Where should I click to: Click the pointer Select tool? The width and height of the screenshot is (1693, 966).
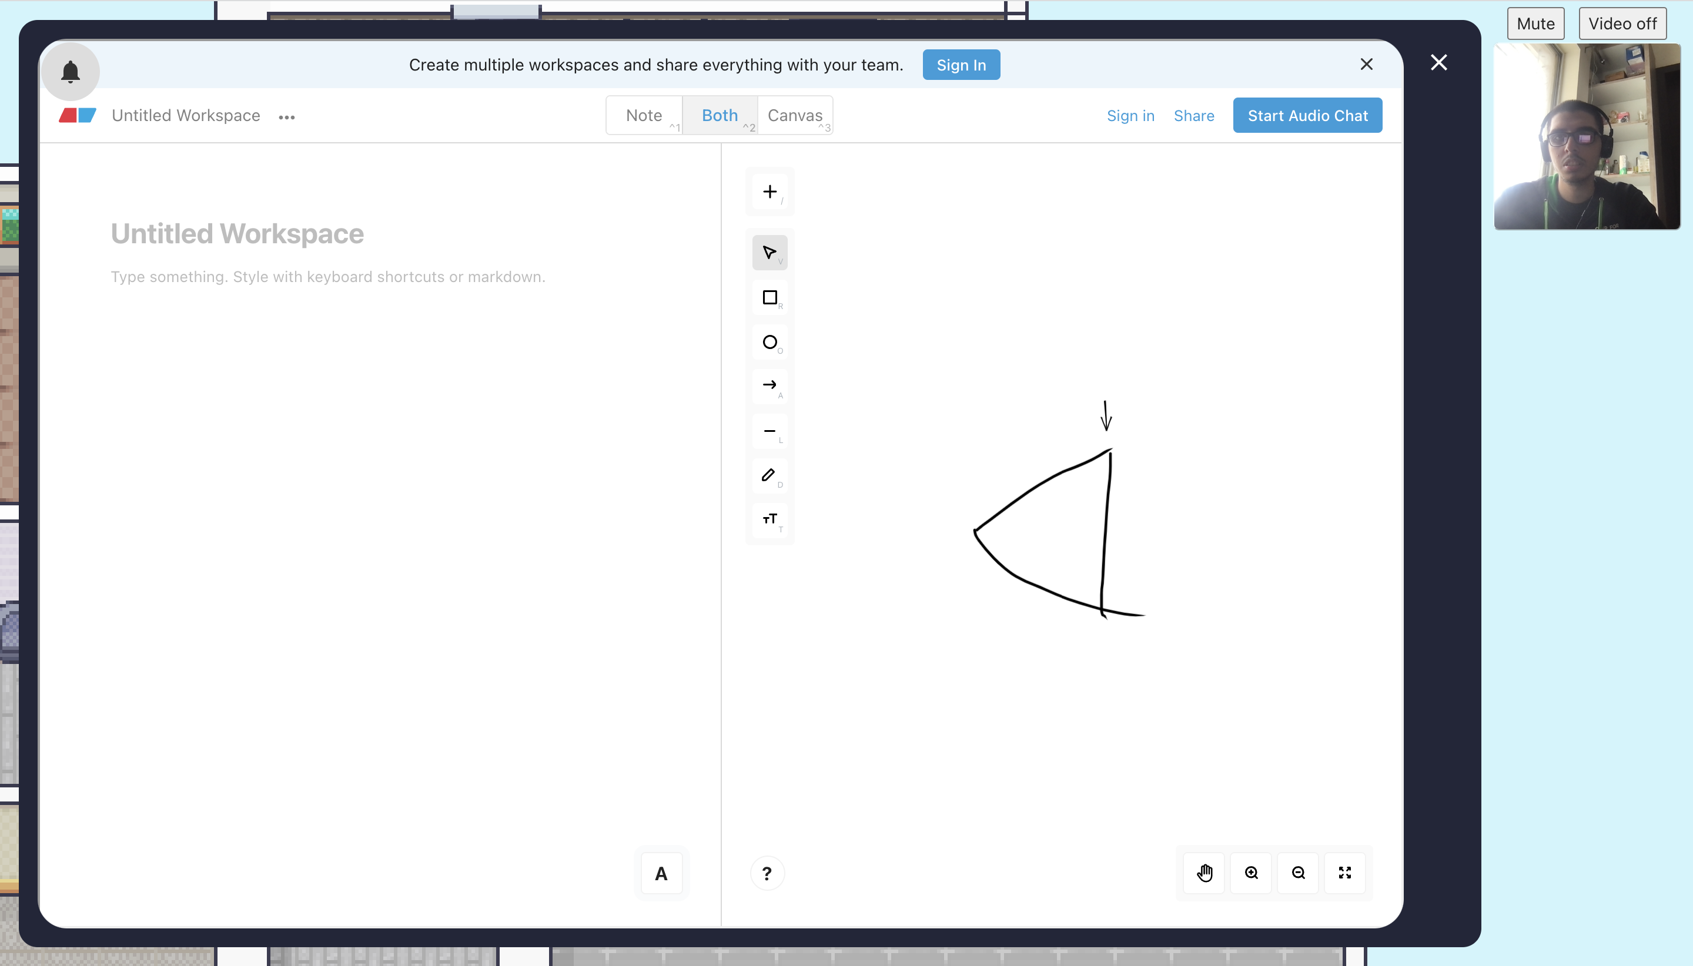point(769,253)
